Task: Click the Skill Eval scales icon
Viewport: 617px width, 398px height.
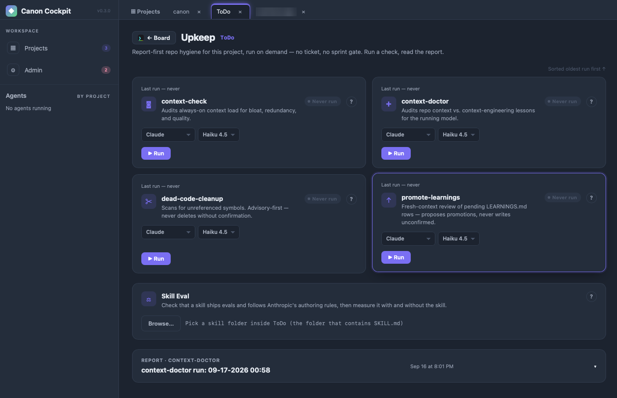Action: click(149, 299)
